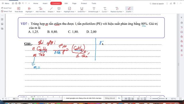Expand the Highlight dropdown arrow
This screenshot has height=104, width=184.
[33, 12]
